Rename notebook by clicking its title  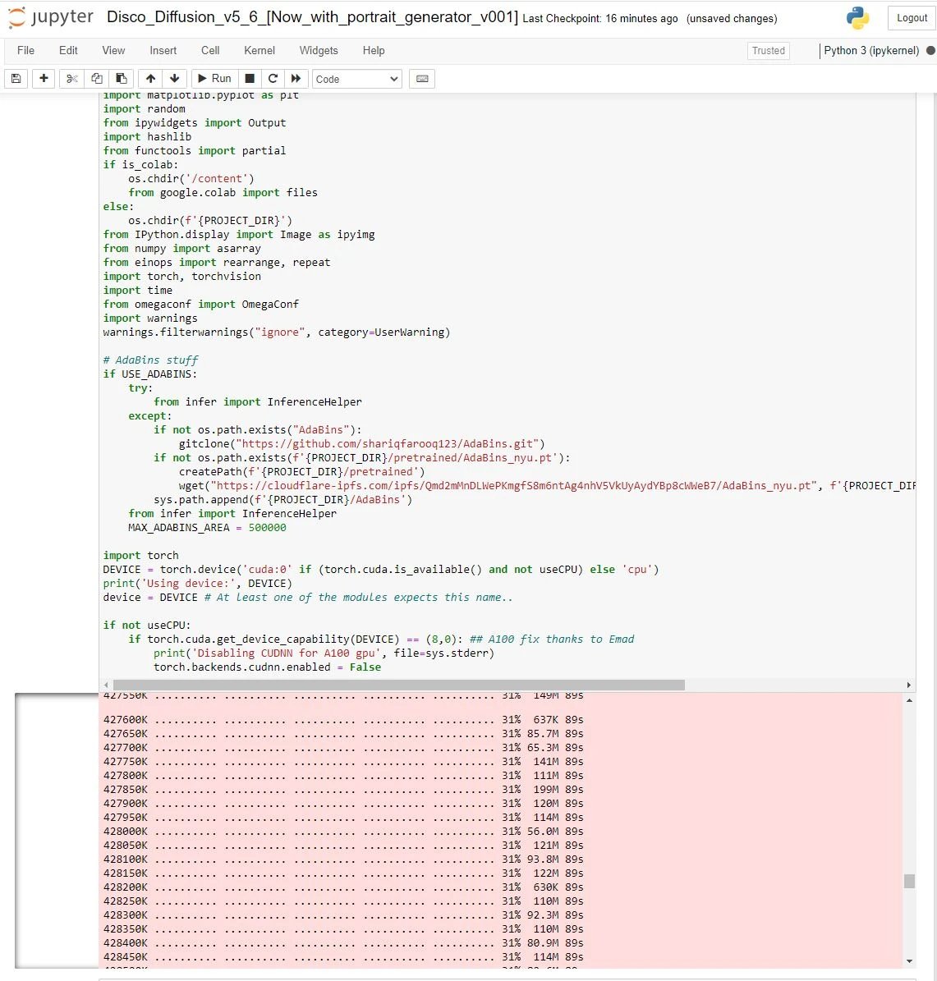pyautogui.click(x=312, y=17)
